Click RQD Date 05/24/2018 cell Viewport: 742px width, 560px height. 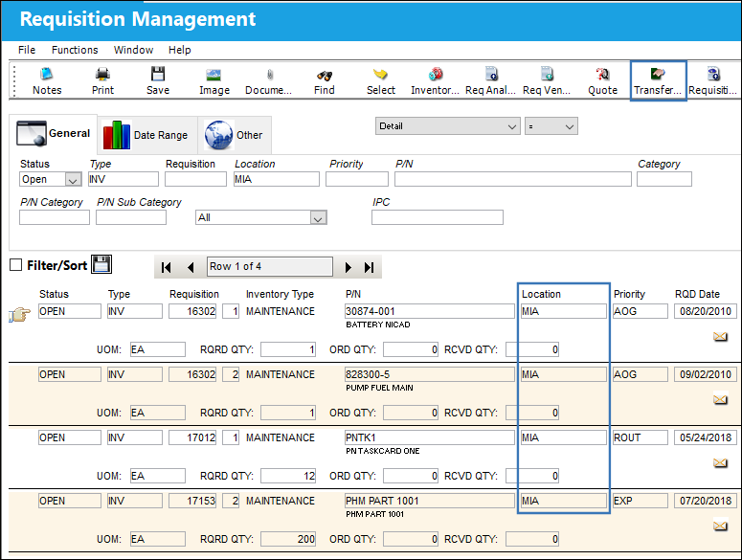click(x=705, y=437)
